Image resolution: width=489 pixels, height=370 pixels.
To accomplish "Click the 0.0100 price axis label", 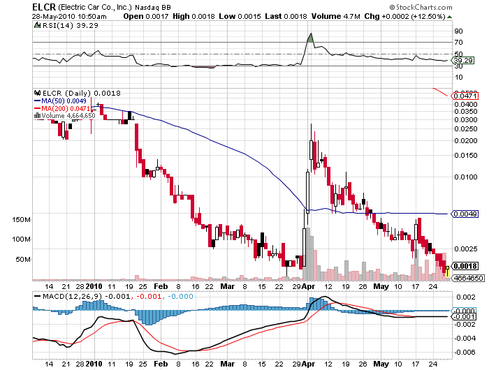I will [466, 177].
